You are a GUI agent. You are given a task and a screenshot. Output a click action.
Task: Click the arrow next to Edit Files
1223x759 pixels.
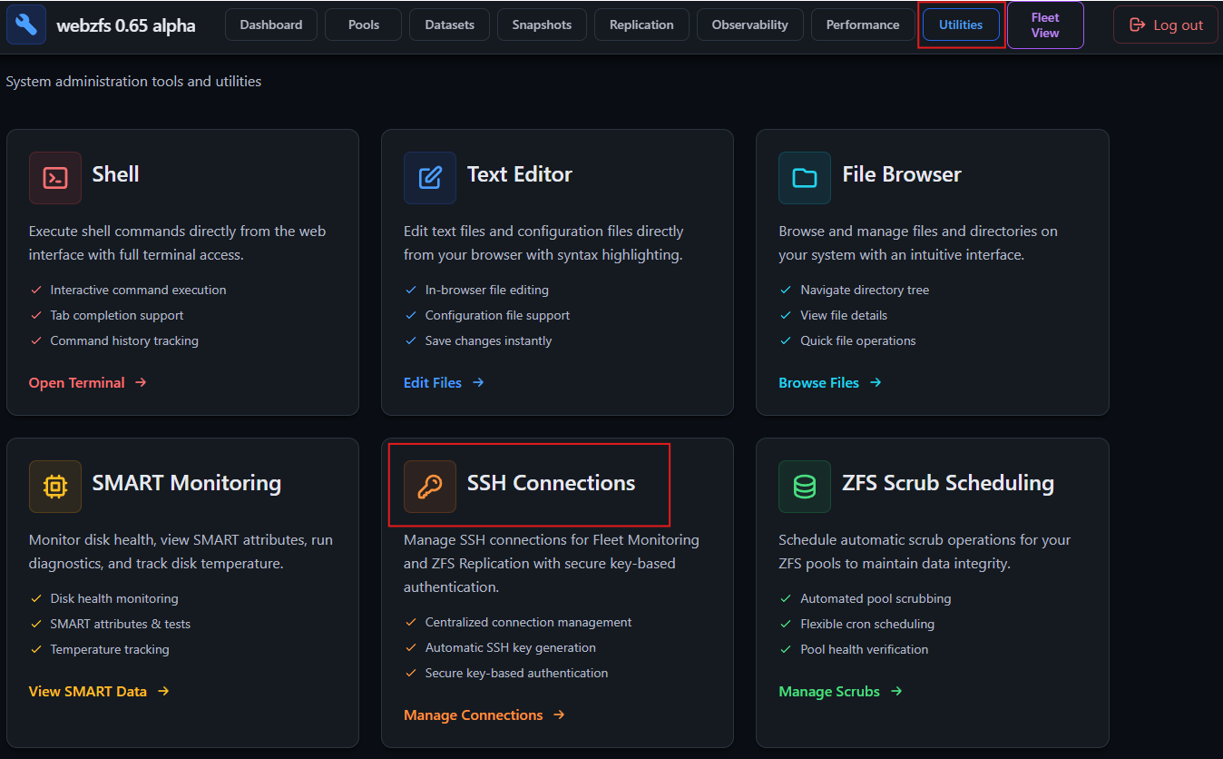[478, 382]
